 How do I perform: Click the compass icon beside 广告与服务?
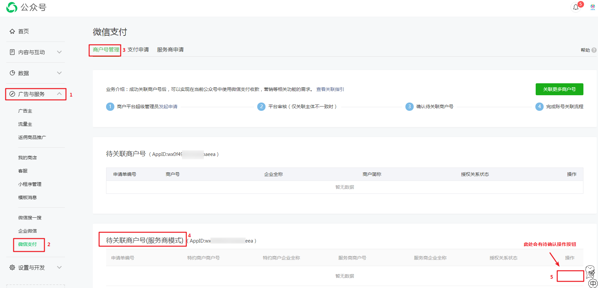pos(12,94)
